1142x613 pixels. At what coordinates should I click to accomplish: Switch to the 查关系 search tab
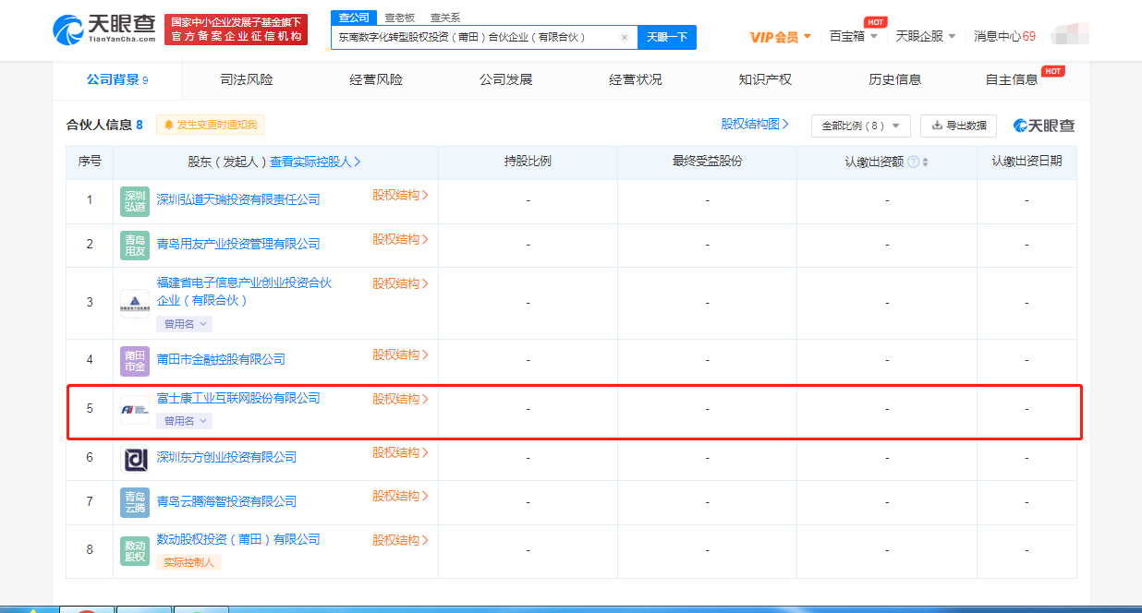click(x=444, y=18)
